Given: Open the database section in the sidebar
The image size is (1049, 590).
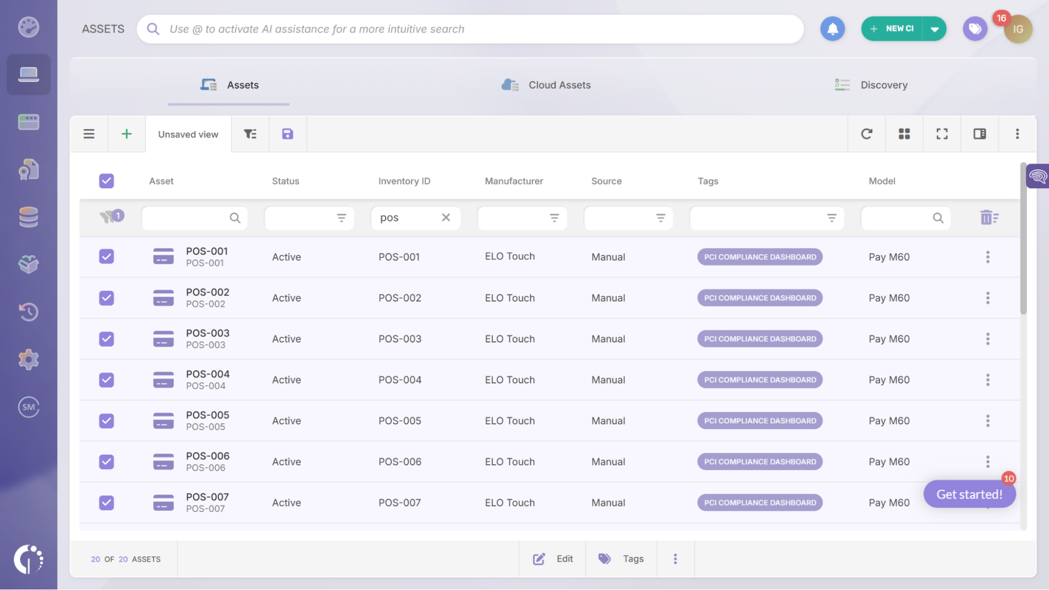Looking at the screenshot, I should click(x=28, y=217).
